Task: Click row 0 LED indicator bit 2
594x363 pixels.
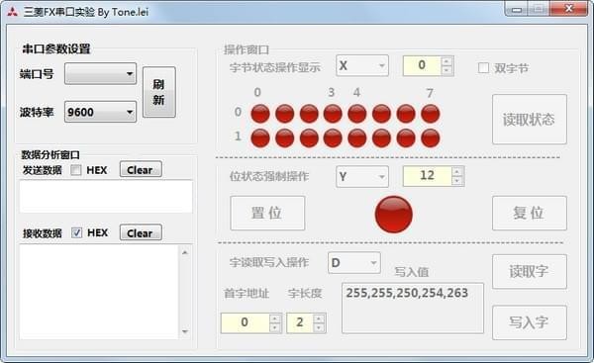Action: [309, 114]
